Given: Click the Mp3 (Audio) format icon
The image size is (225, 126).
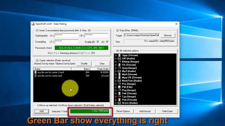Looking at the screenshot, I should (x=119, y=71).
